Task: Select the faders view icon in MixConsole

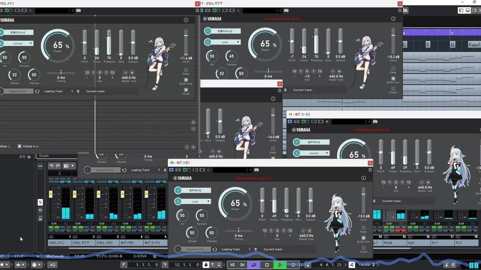Action: 40,202
